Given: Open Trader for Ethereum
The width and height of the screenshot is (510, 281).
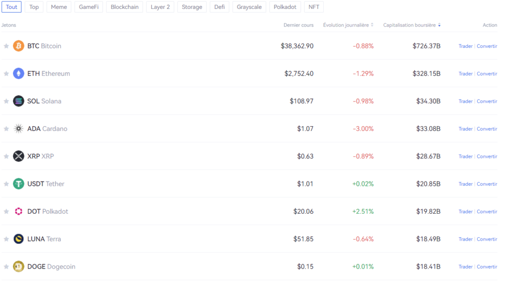Looking at the screenshot, I should tap(466, 74).
